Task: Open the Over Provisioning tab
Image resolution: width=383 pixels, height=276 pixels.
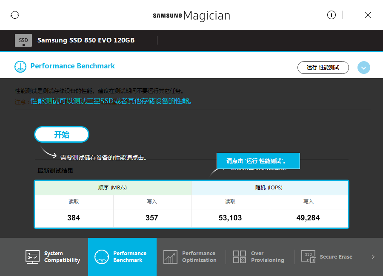Action: click(x=260, y=257)
